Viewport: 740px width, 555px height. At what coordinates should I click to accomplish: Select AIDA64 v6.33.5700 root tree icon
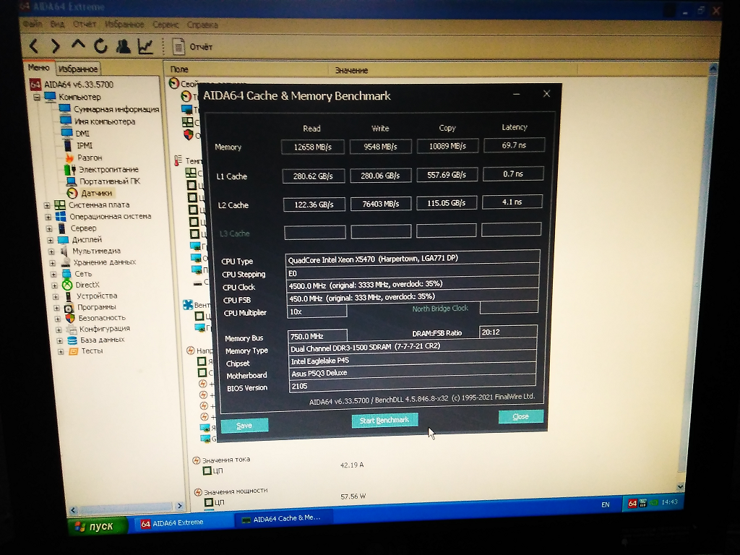click(x=35, y=85)
